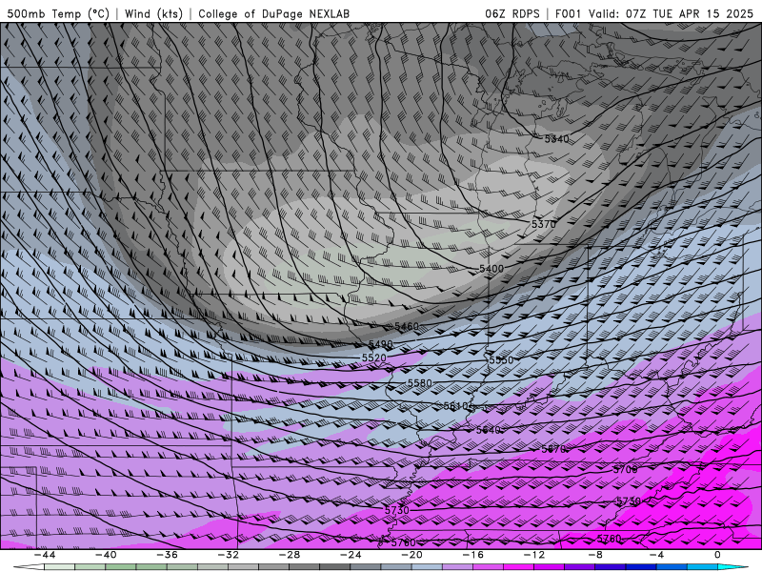The height and width of the screenshot is (572, 762).
Task: Click the -28 colorbar tick label
Action: pyautogui.click(x=290, y=555)
